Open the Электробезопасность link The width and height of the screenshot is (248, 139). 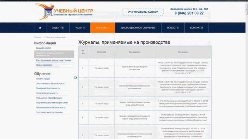(x=47, y=93)
